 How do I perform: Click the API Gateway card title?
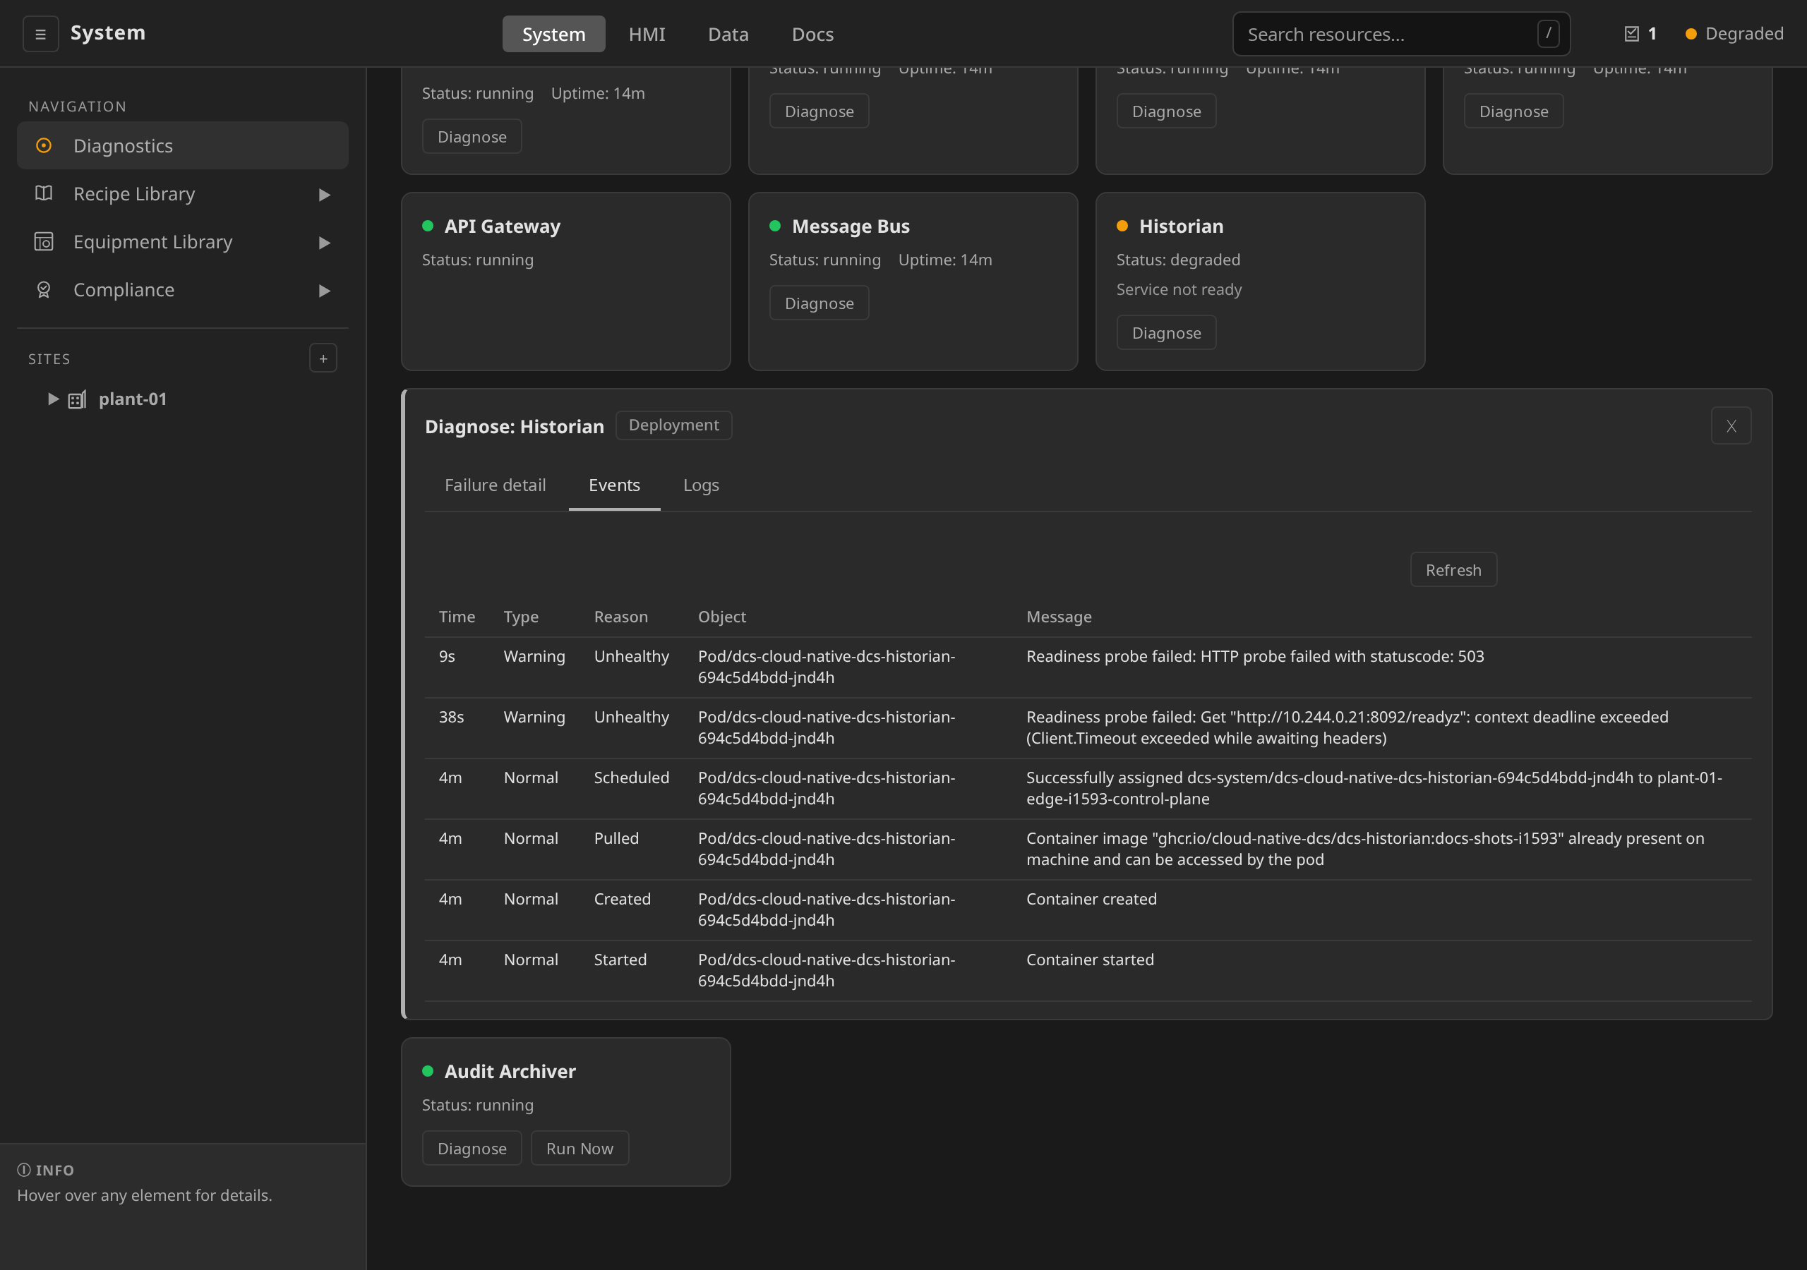tap(502, 226)
